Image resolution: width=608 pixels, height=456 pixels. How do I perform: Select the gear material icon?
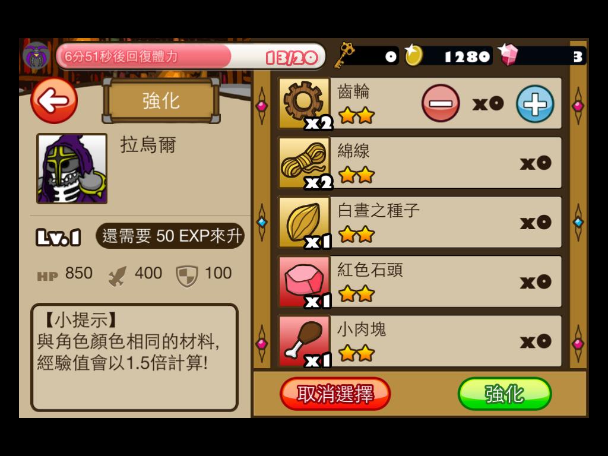(x=305, y=103)
